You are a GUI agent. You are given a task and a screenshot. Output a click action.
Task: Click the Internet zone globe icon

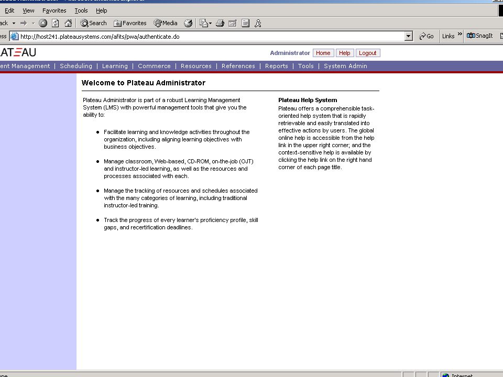tap(445, 375)
